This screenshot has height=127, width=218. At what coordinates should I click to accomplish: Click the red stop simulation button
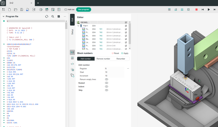click(196, 9)
